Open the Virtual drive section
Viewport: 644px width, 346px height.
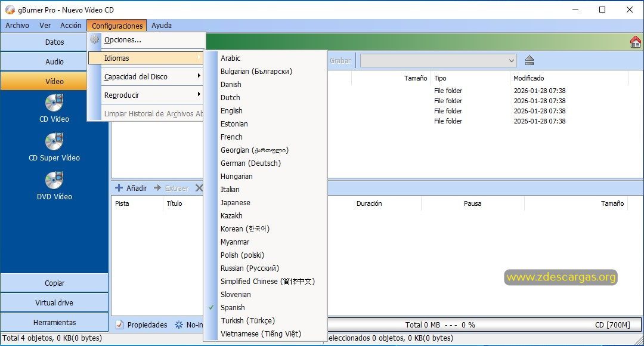[x=54, y=303]
